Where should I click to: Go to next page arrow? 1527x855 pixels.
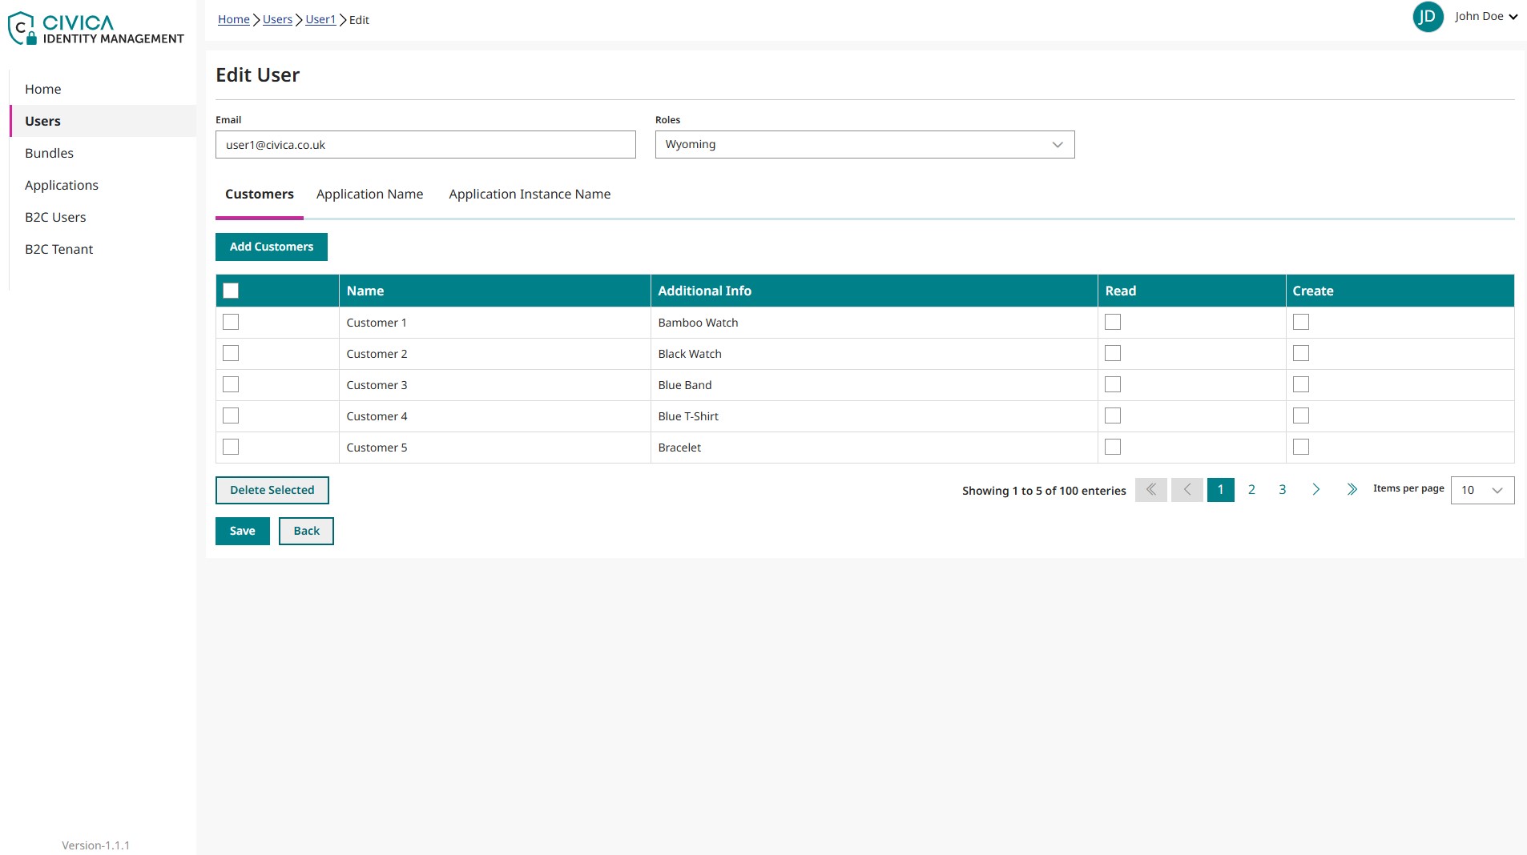1315,490
